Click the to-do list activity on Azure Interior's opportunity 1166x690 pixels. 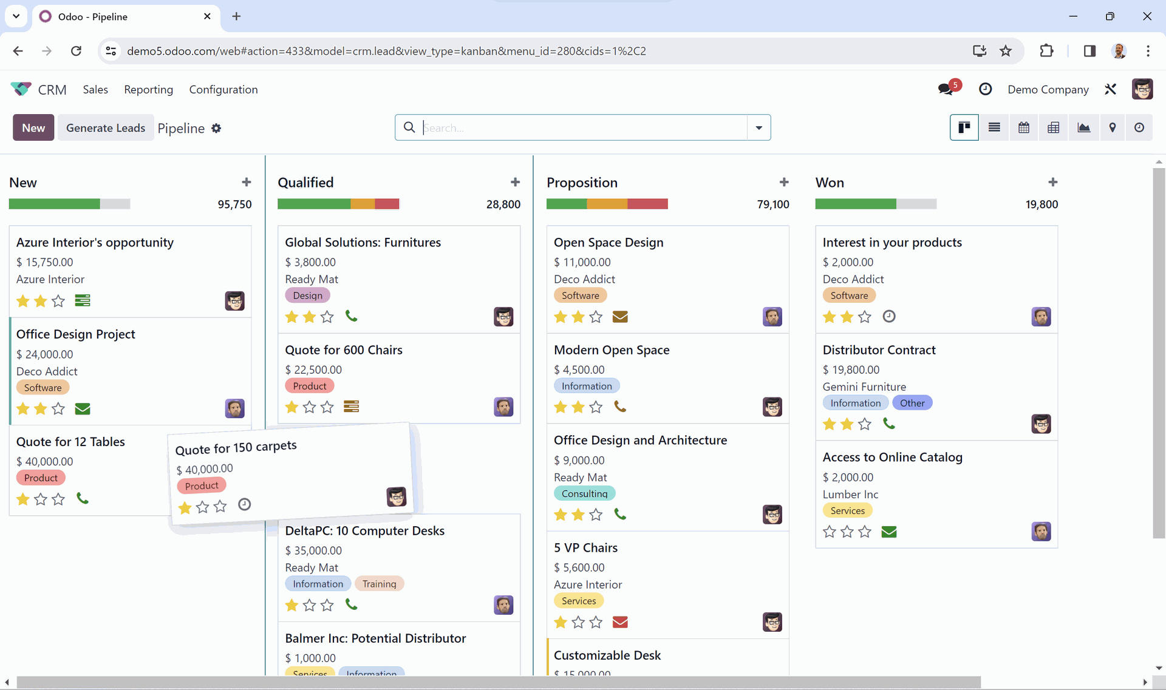click(83, 300)
